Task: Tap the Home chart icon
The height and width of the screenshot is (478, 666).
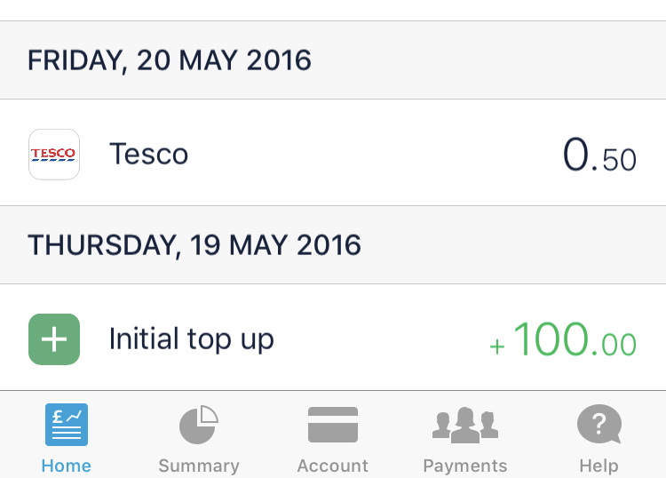Action: pos(67,425)
